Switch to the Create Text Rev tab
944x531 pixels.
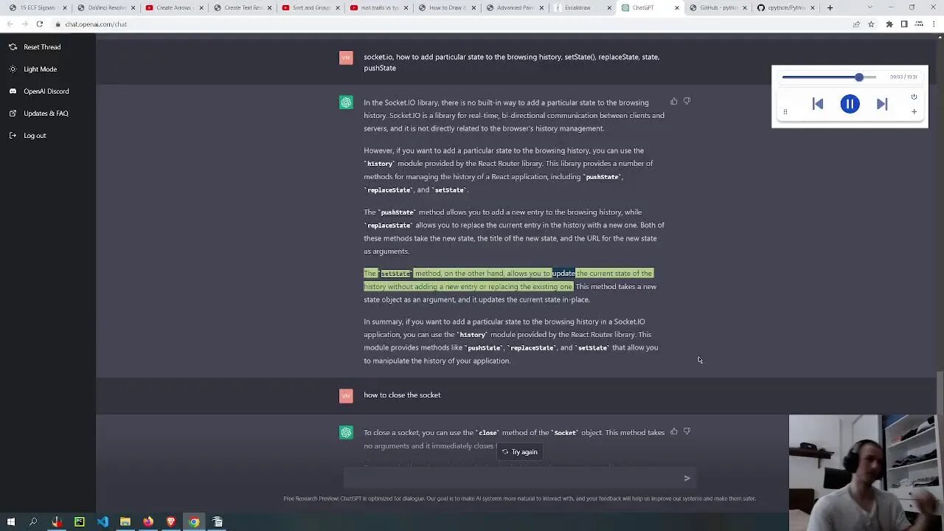241,8
